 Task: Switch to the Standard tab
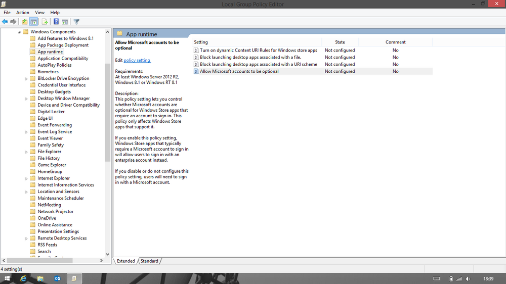coord(149,261)
